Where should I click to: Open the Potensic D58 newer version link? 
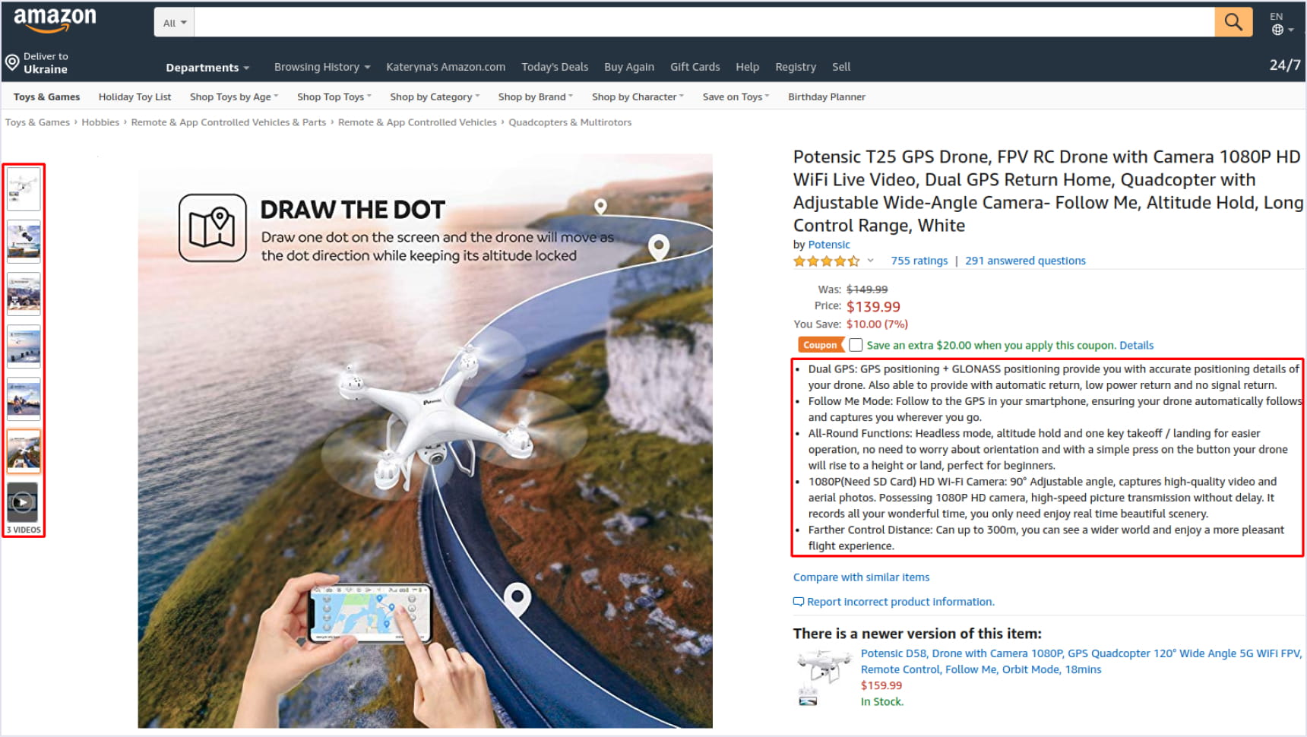[x=1081, y=661]
